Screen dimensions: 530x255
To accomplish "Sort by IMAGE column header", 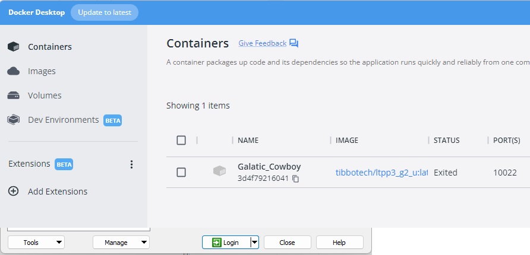I will (x=347, y=141).
